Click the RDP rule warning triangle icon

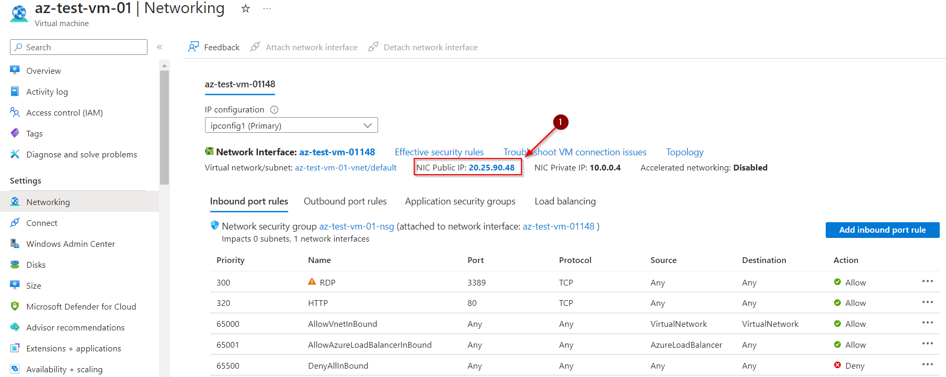click(x=312, y=282)
